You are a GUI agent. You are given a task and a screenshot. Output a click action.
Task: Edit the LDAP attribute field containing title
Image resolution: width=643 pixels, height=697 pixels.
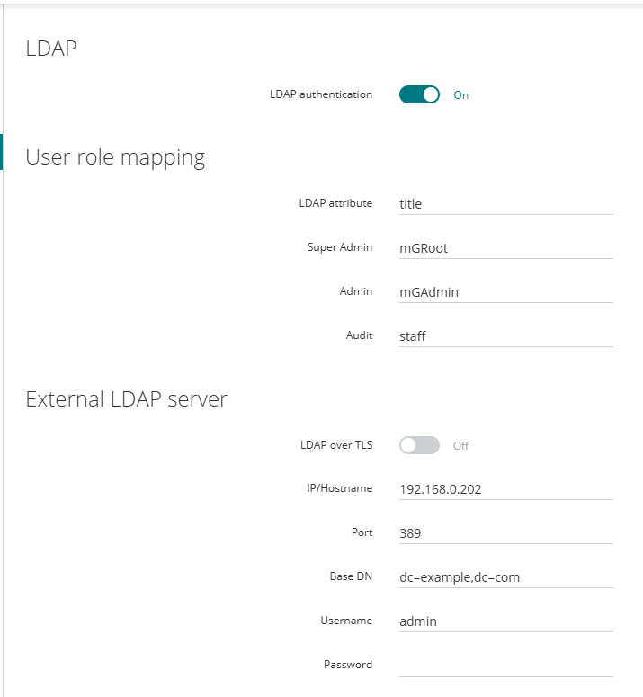pyautogui.click(x=505, y=204)
